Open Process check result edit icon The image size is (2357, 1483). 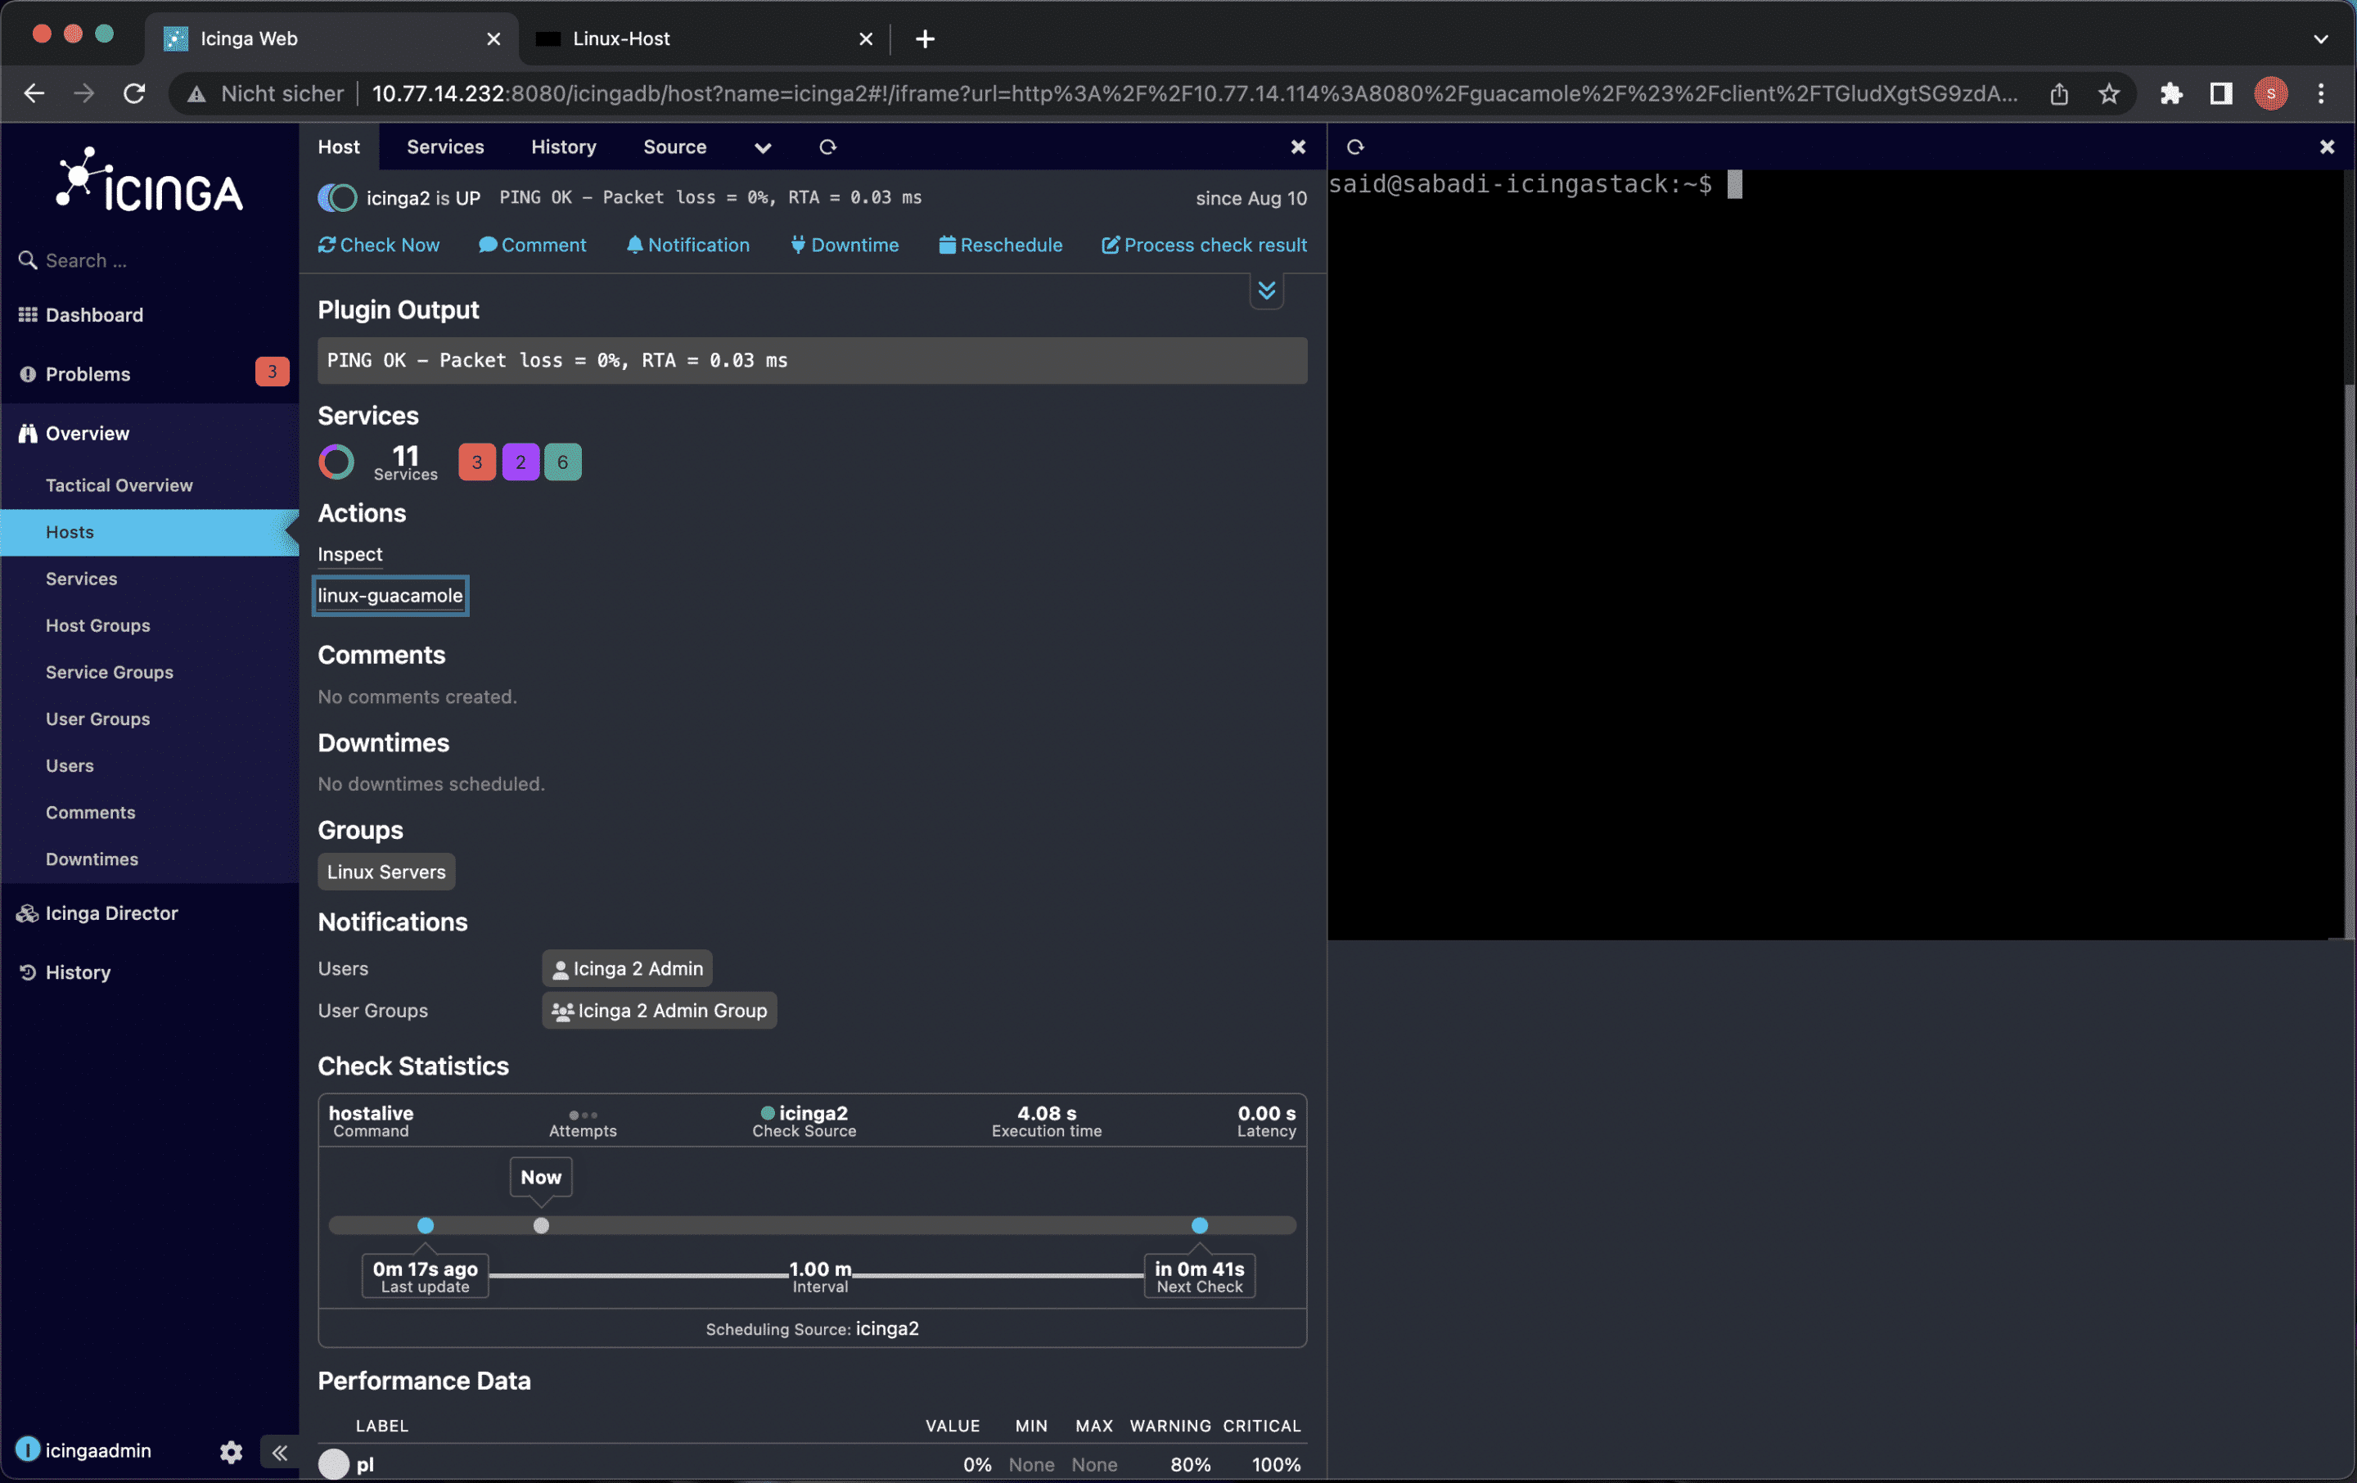[x=1110, y=245]
